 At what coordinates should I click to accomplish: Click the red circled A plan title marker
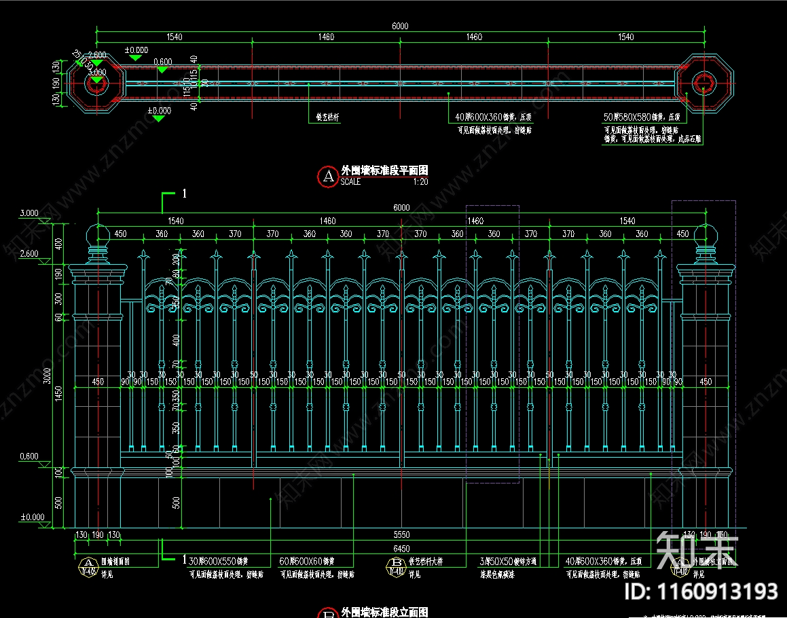pyautogui.click(x=329, y=177)
